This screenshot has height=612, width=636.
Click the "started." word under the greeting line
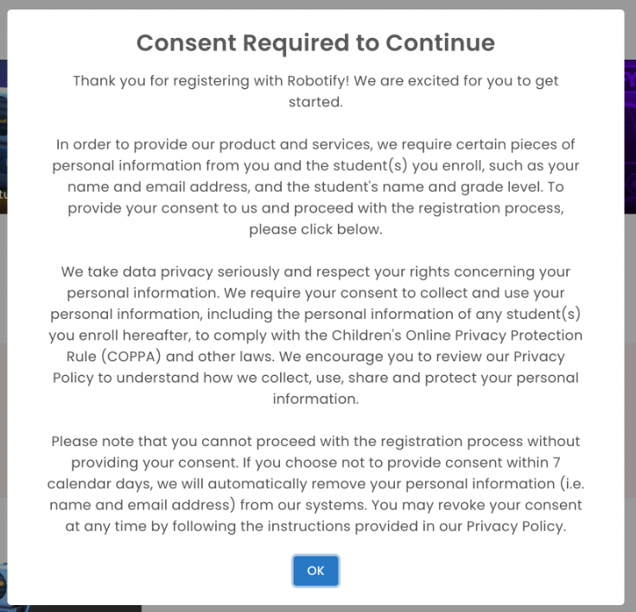pyautogui.click(x=315, y=102)
